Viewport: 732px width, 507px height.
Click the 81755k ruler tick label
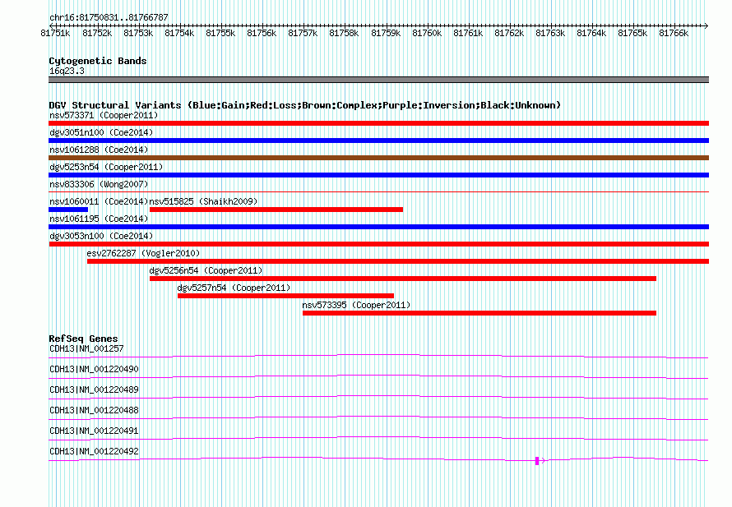220,33
